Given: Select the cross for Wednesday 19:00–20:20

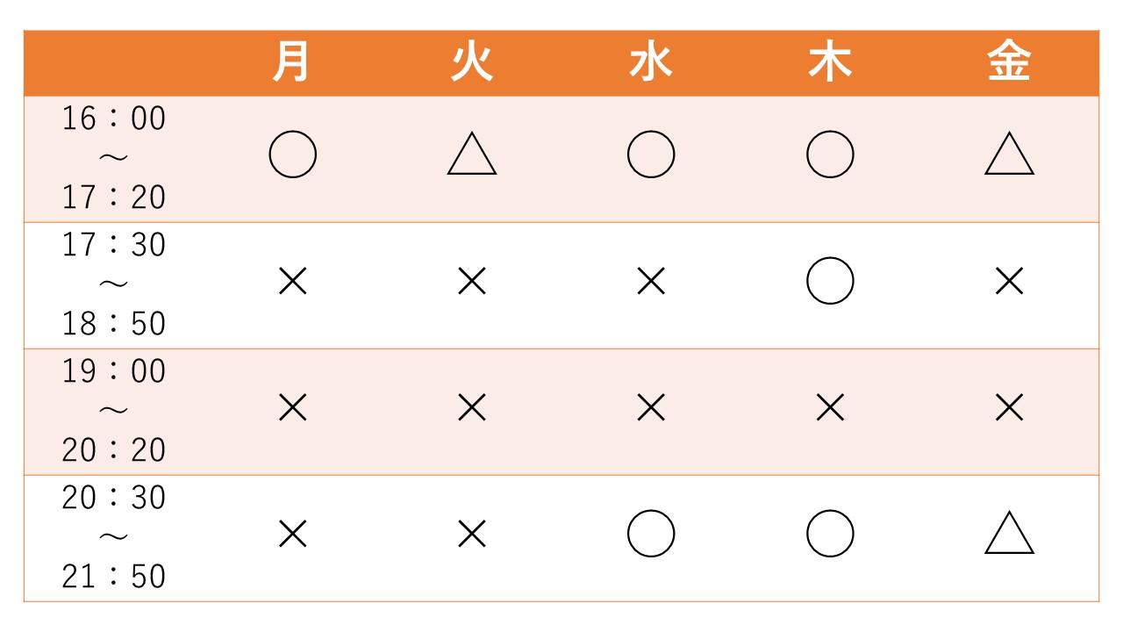Looking at the screenshot, I should (651, 408).
